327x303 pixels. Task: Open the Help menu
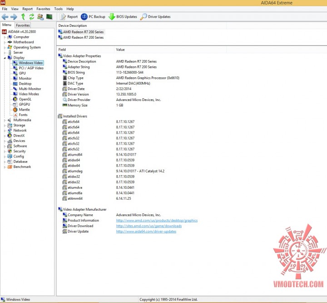[x=70, y=9]
